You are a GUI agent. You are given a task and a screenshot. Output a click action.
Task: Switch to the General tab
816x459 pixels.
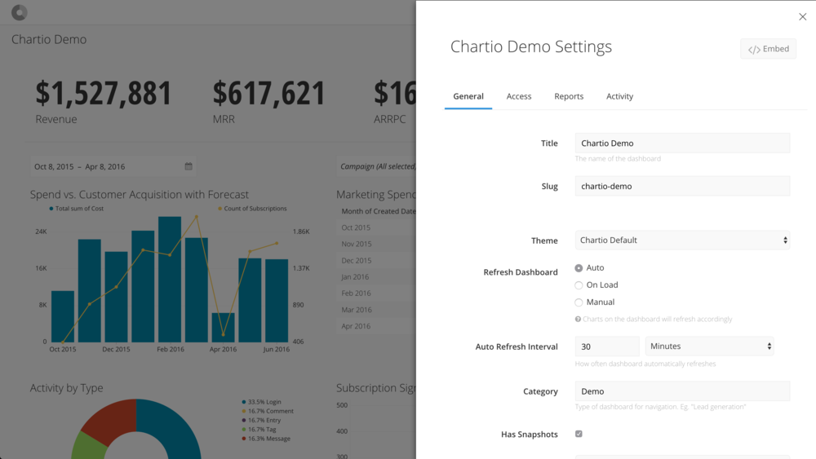point(468,96)
